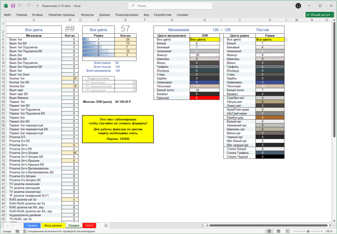Adjust the zoom slider handle
337x234 pixels.
point(308,231)
